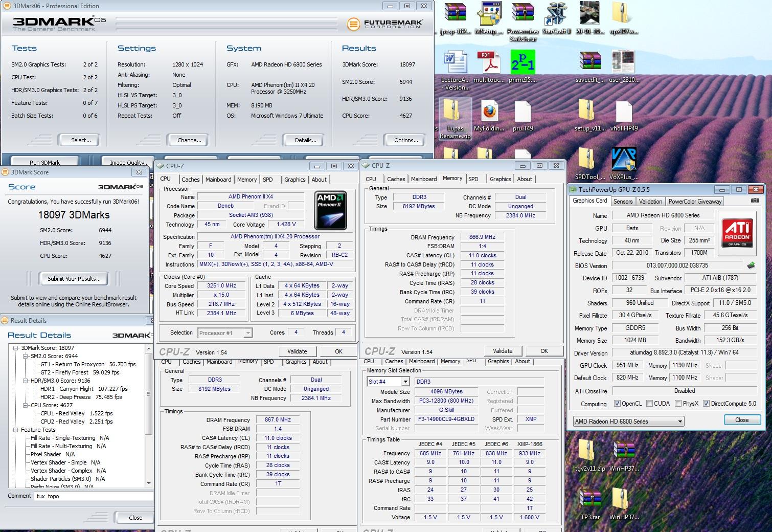Toggle the PhysX checkbox in GPU-Z
The width and height of the screenshot is (772, 532).
click(678, 404)
